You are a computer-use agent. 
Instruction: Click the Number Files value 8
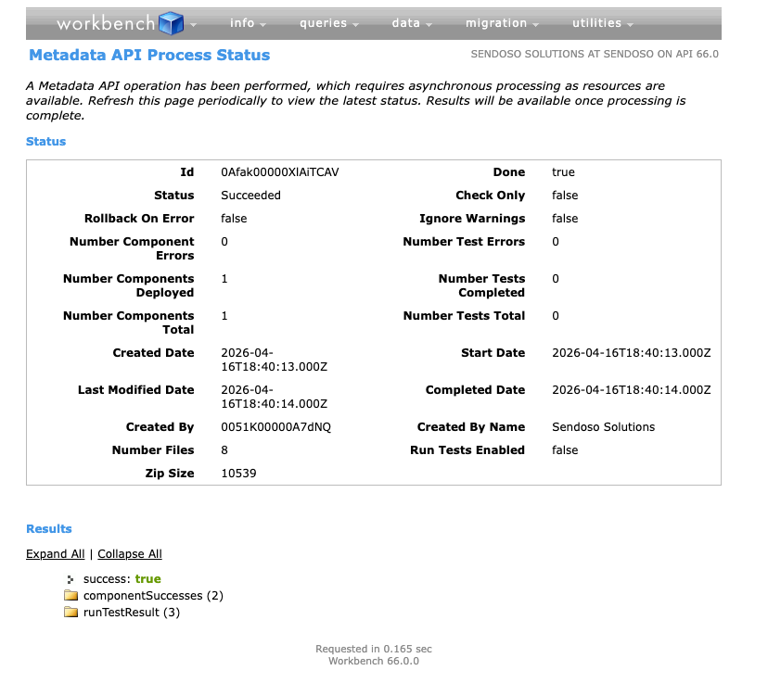click(224, 450)
